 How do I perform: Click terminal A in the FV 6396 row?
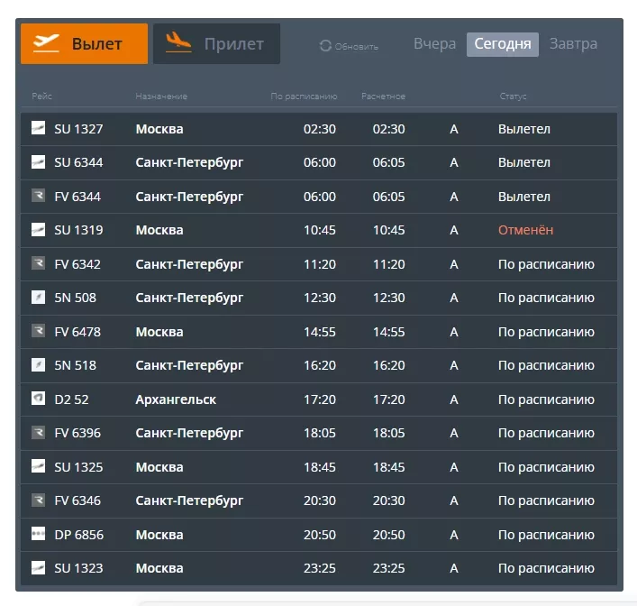pos(454,433)
